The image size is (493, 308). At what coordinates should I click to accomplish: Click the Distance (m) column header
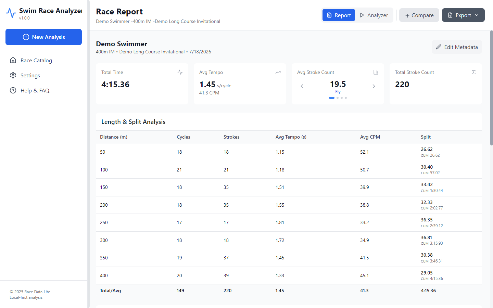pyautogui.click(x=114, y=137)
